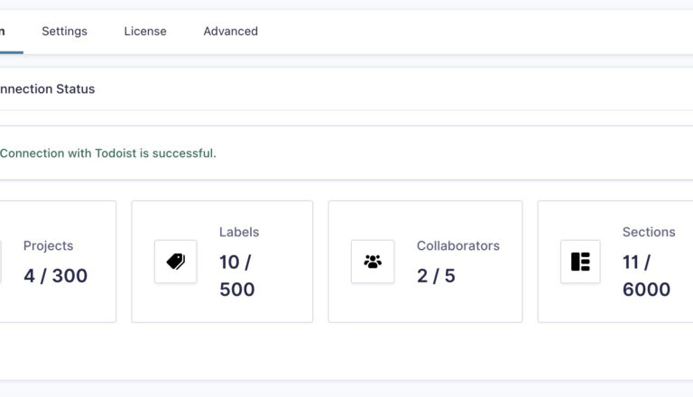This screenshot has height=397, width=693.
Task: Click the Labels tag icon
Action: point(175,262)
